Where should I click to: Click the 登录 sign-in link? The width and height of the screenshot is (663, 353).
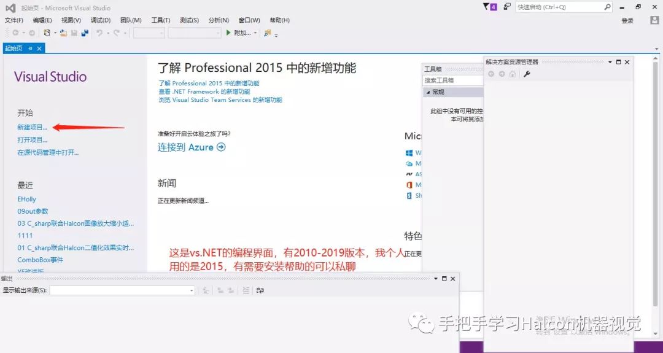(627, 20)
